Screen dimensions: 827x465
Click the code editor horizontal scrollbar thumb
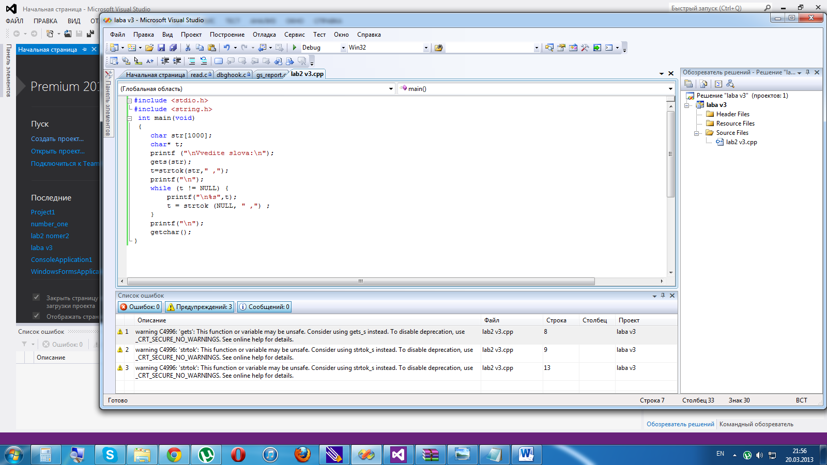click(x=361, y=281)
